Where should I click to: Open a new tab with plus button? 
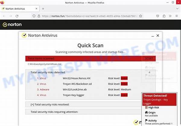43,9
